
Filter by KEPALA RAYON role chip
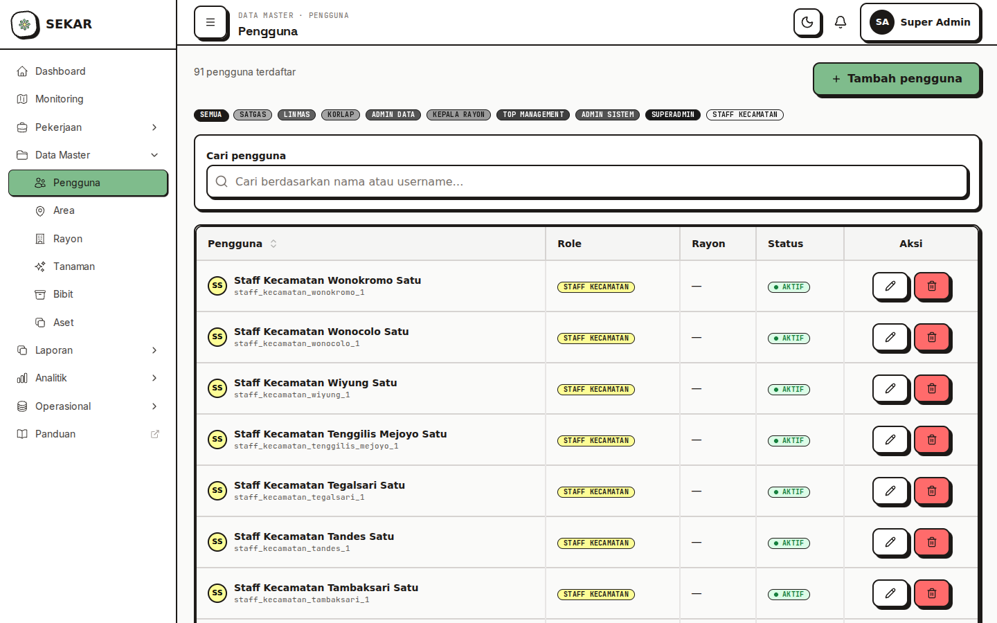tap(458, 115)
